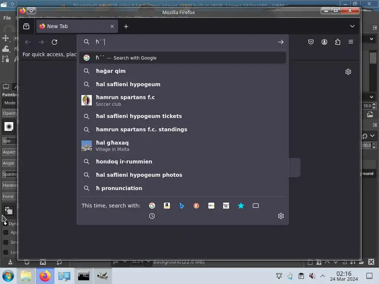The width and height of the screenshot is (379, 284).
Task: Click the notification bell tray icon
Action: click(x=279, y=276)
